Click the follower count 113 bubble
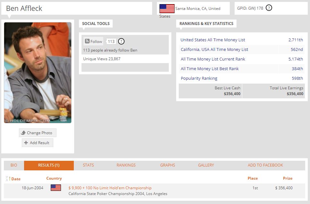The image size is (310, 204). coord(111,41)
